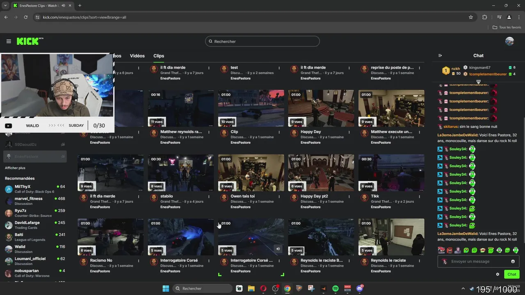Click the Kick Rechercher search field
This screenshot has height=295, width=525.
pos(262,41)
